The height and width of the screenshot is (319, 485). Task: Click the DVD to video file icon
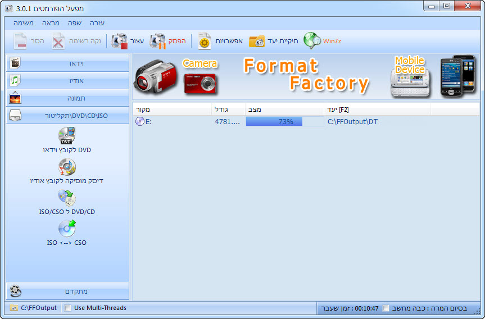(x=67, y=136)
